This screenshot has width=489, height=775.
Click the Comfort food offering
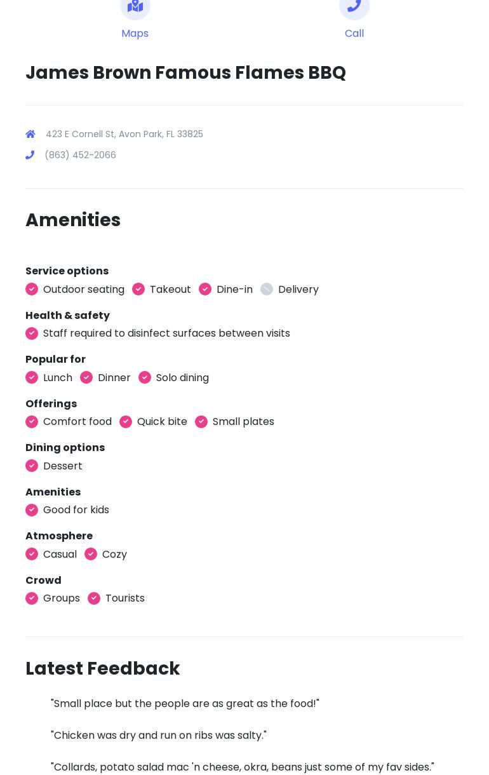pyautogui.click(x=77, y=422)
